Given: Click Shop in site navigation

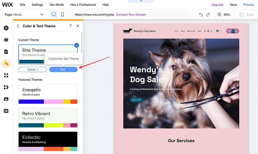Looking at the screenshot, I should click(199, 31).
